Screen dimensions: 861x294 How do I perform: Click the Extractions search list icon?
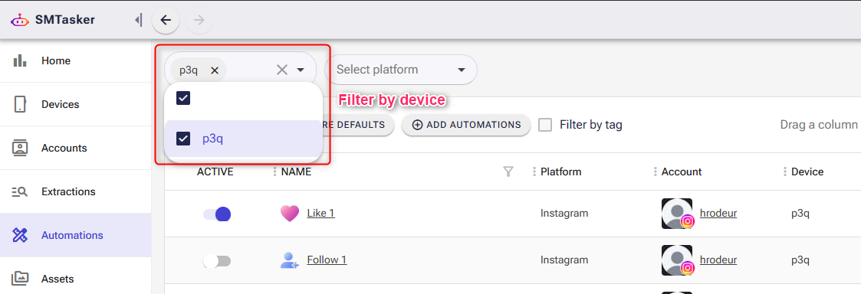tap(20, 191)
